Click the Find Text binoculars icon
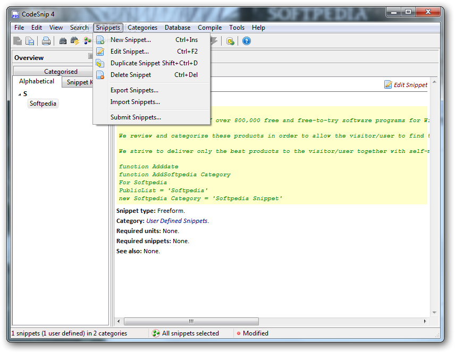Image resolution: width=455 pixels, height=353 pixels. pyautogui.click(x=63, y=41)
